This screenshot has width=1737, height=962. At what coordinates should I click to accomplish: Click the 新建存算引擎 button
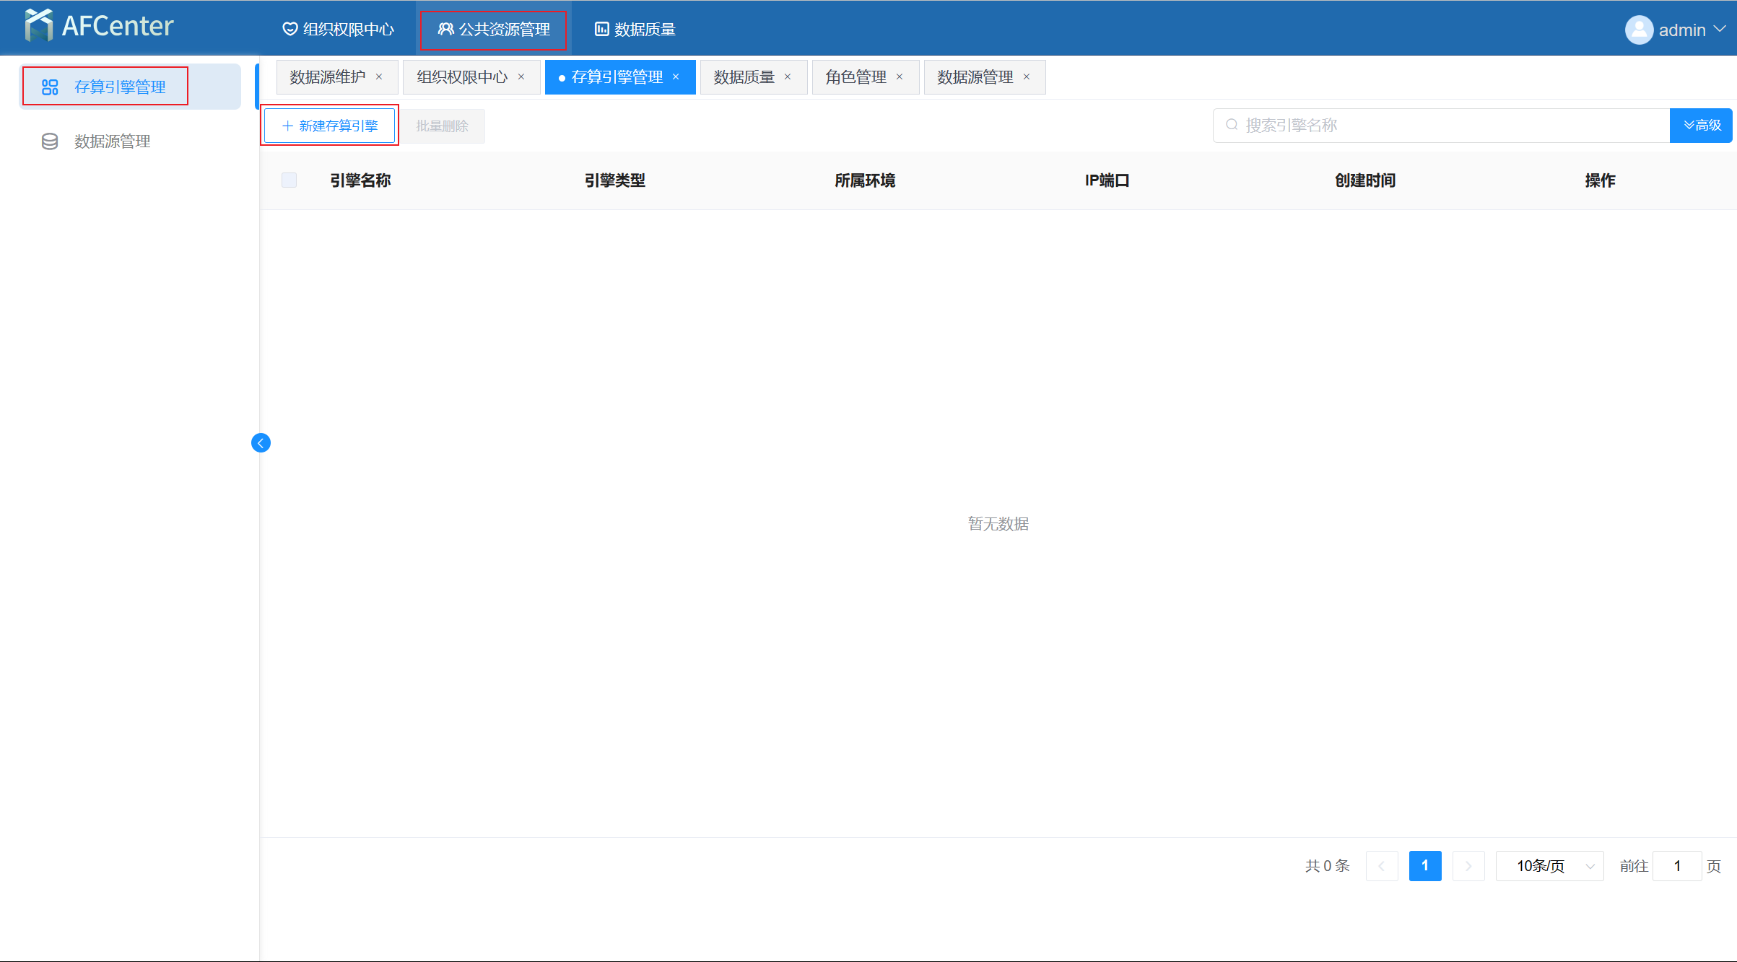click(x=330, y=126)
